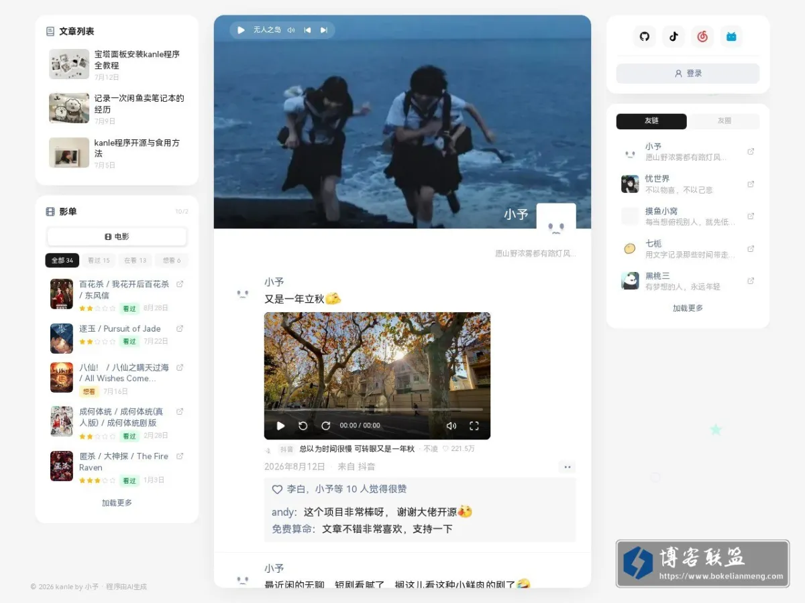Click thumbnail of 闲鱼卖笔记本 article
The image size is (805, 603).
point(69,108)
